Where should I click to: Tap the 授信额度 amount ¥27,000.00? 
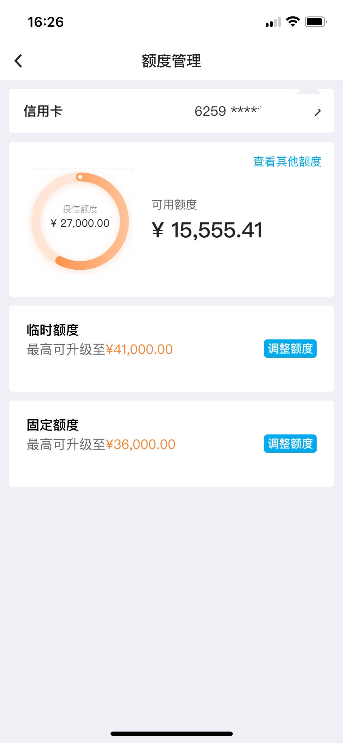click(x=80, y=223)
